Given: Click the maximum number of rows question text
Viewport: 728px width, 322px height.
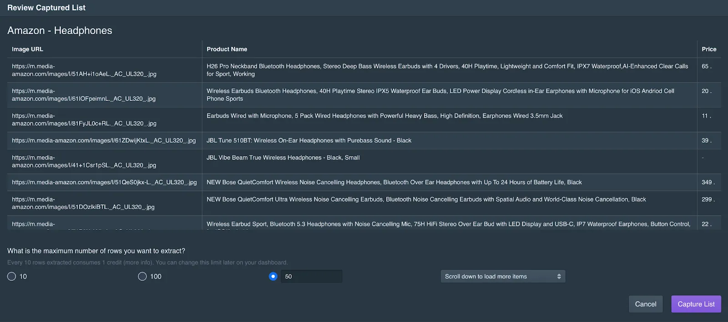Looking at the screenshot, I should click(96, 251).
